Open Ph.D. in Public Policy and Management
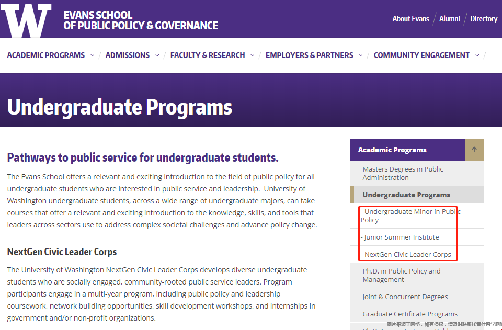 [x=417, y=275]
